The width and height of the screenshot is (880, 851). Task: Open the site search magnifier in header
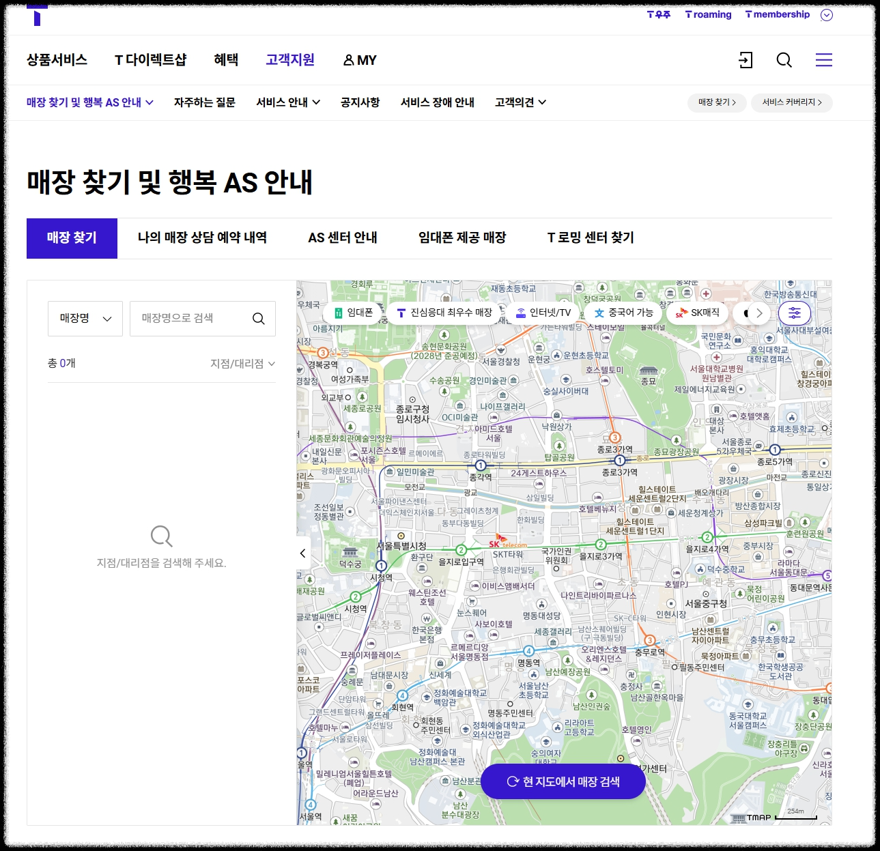coord(784,60)
